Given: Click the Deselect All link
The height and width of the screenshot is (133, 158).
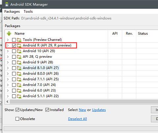Looking at the screenshot, I should click(x=77, y=119).
